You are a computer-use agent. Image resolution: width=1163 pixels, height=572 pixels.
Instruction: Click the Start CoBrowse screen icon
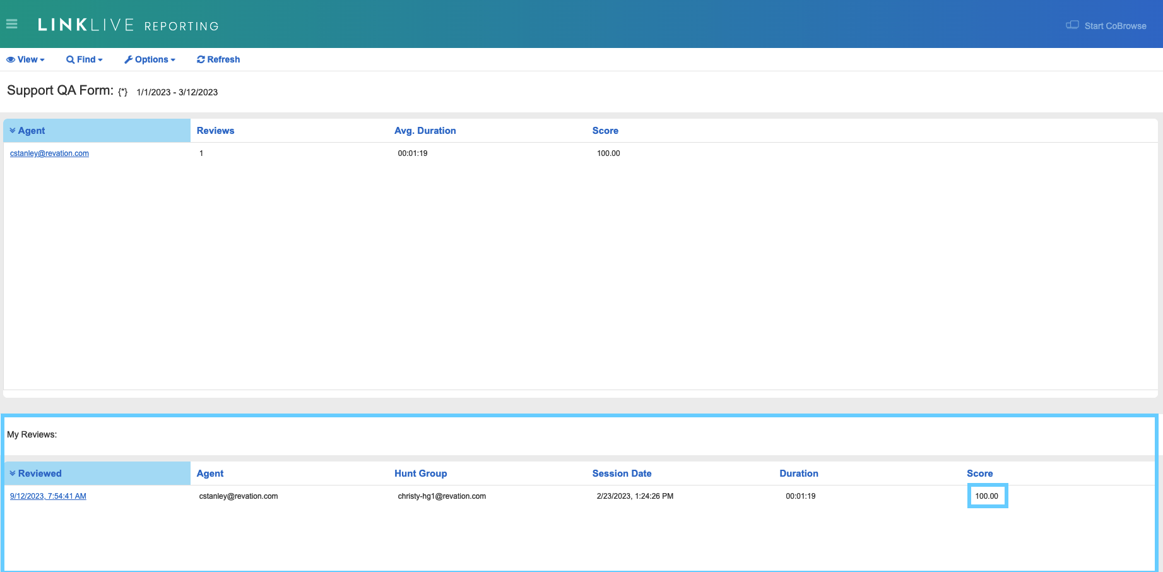pos(1072,25)
